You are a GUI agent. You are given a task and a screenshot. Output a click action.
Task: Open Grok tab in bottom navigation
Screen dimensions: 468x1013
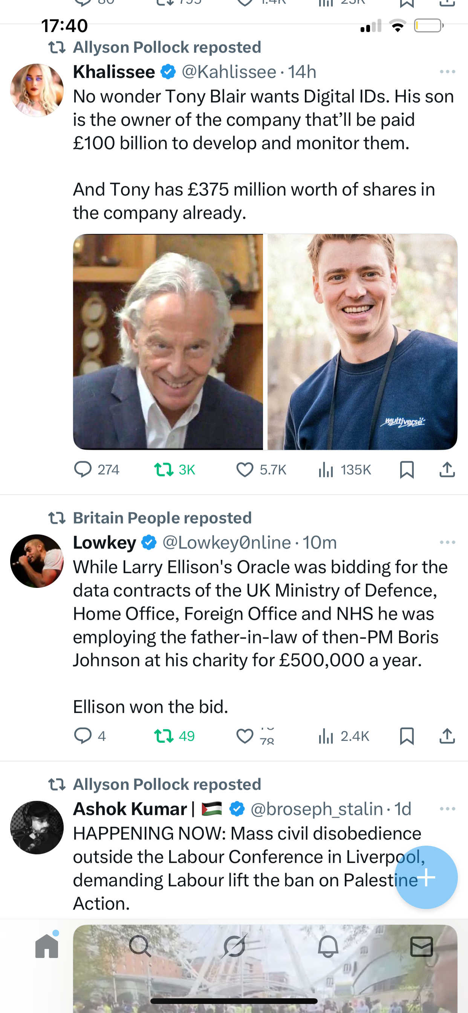[234, 946]
